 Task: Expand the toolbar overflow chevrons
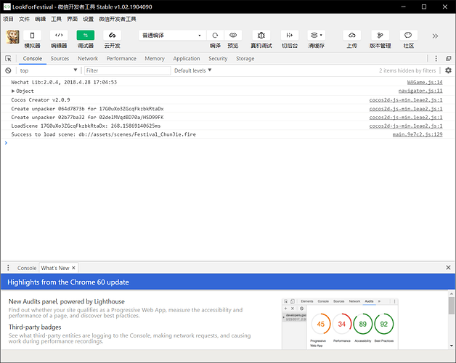[435, 36]
